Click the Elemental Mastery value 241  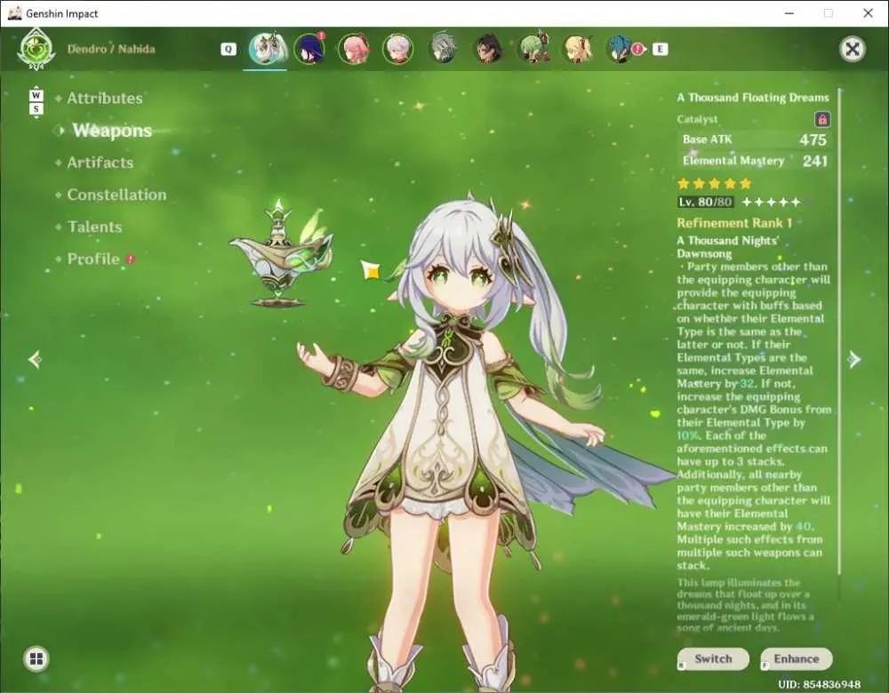tap(815, 162)
